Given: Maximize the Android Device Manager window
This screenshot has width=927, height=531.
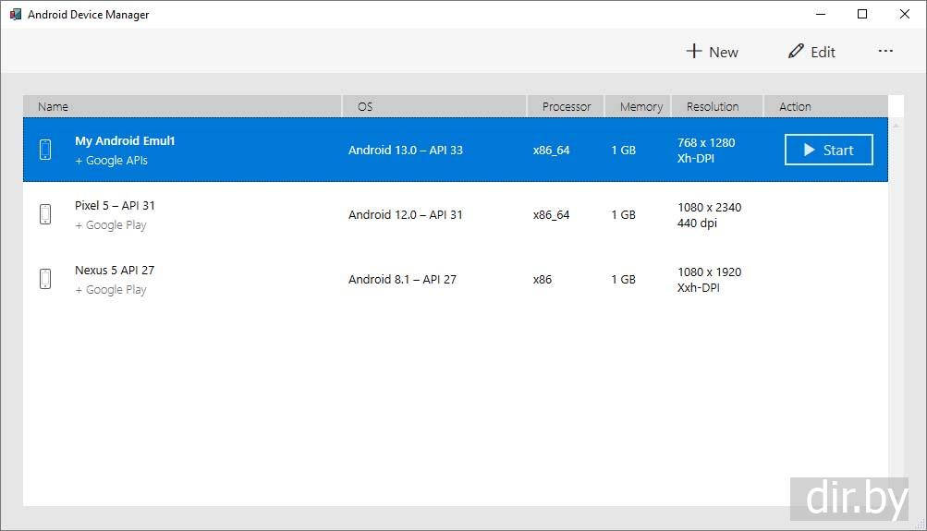Looking at the screenshot, I should [x=861, y=15].
